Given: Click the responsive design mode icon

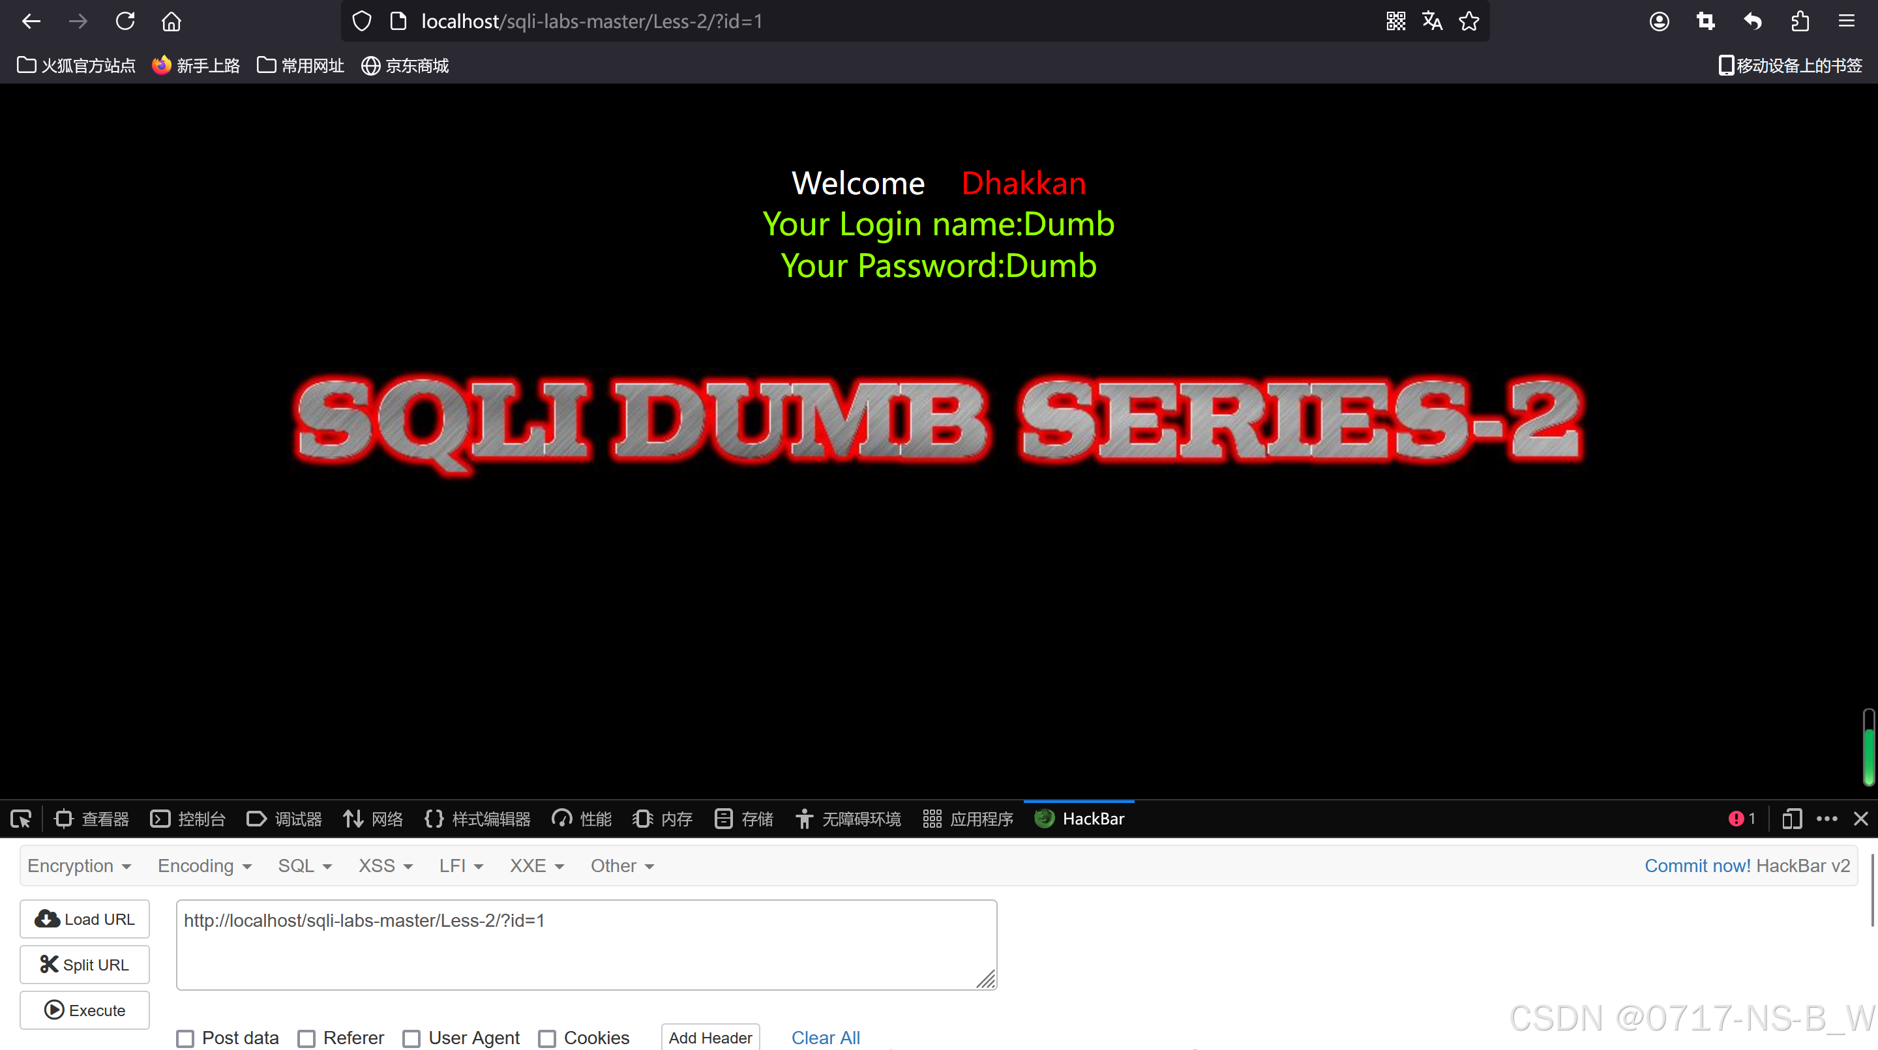Looking at the screenshot, I should [1791, 819].
